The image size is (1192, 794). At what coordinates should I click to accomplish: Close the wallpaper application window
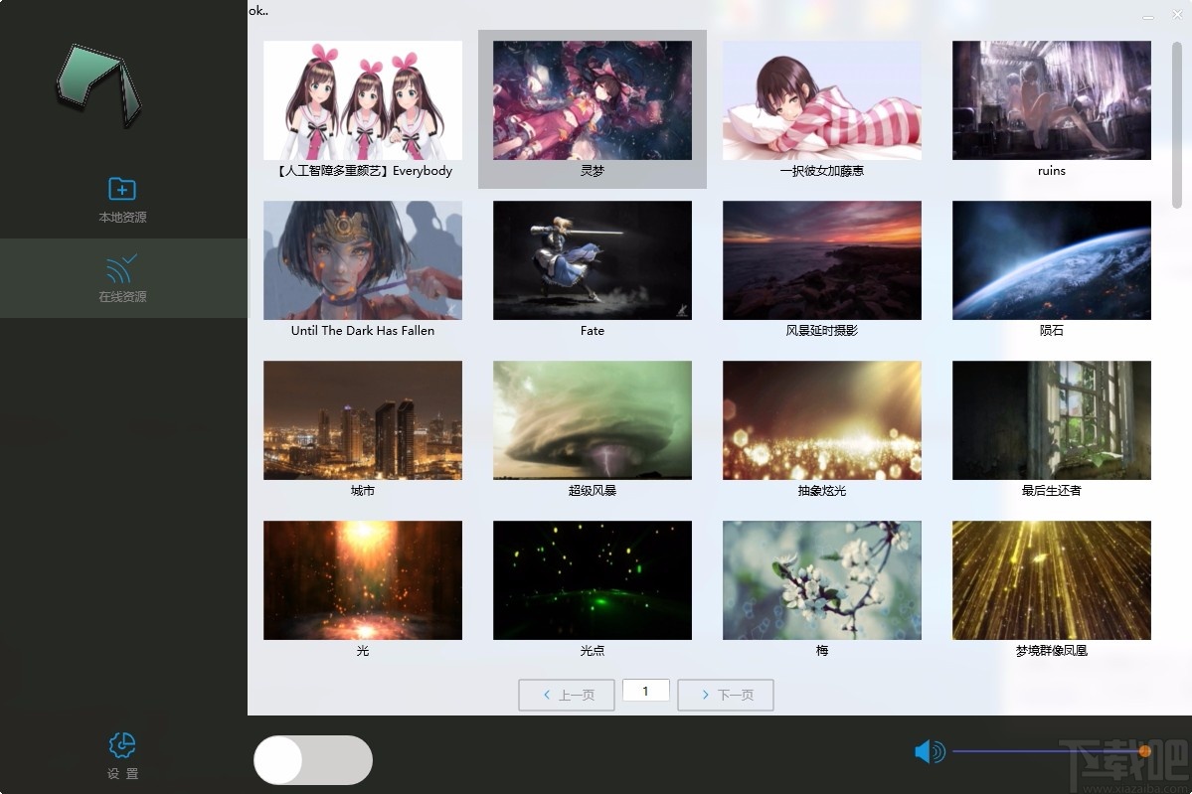click(x=1177, y=14)
